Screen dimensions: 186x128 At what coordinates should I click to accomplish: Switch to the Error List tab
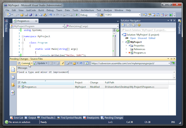[x=17, y=118]
